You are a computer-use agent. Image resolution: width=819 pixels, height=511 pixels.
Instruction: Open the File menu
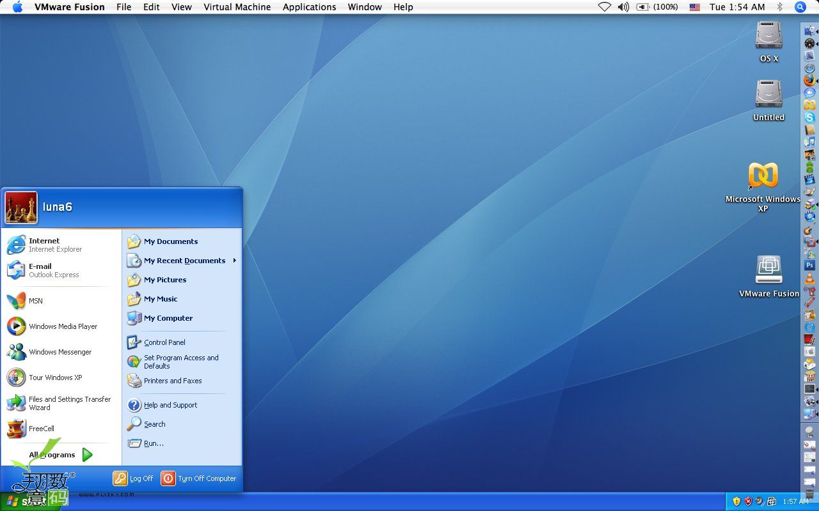coord(124,7)
